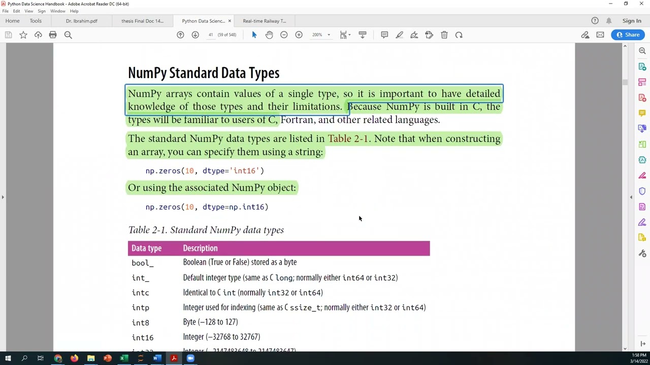Open Fill & Sign purple pen tool
The width and height of the screenshot is (650, 365).
click(x=642, y=222)
